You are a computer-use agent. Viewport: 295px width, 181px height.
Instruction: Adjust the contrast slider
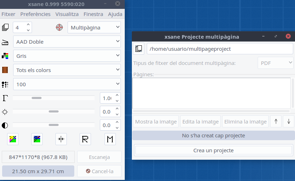click(x=54, y=125)
